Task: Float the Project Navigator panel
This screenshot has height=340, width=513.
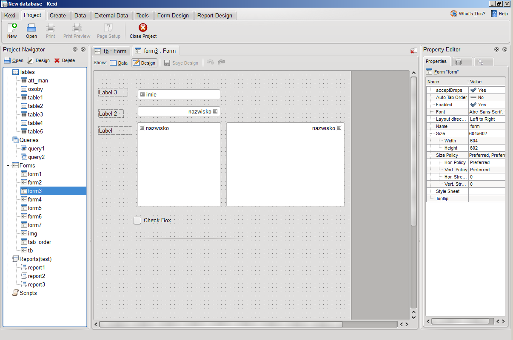Action: coord(75,49)
